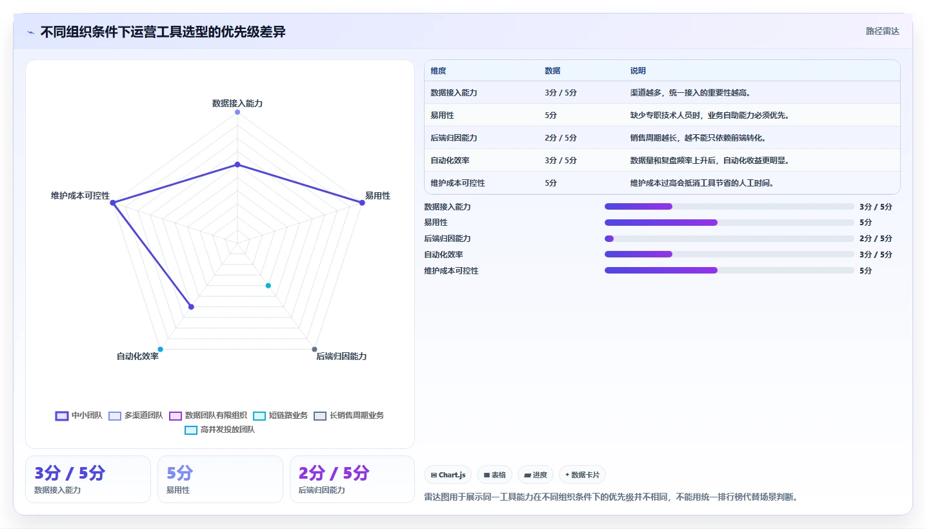Click the 维护成本可控性 progress bar
The height and width of the screenshot is (529, 926).
coord(729,270)
